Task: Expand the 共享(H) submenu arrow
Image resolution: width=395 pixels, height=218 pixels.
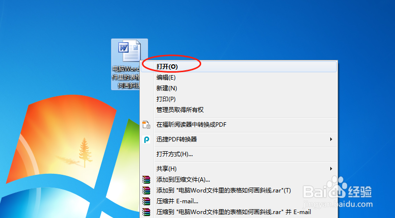Action: 331,168
